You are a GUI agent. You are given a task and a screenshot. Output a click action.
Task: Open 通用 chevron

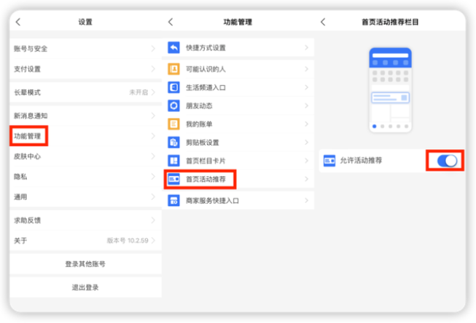(153, 197)
